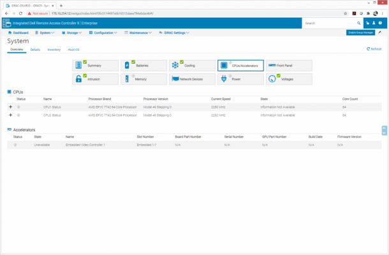This screenshot has height=255, width=389.
Task: Click the Not secure warning icon
Action: 29,13
